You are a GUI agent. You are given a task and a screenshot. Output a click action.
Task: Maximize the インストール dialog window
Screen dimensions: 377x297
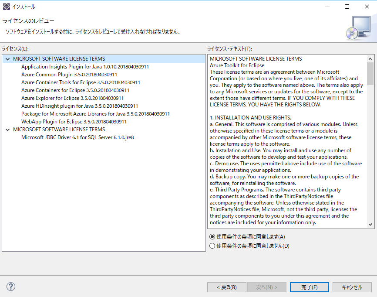click(x=347, y=7)
